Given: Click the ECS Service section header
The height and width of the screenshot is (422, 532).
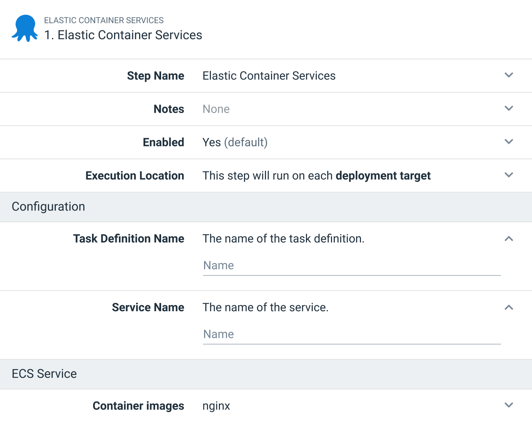Looking at the screenshot, I should [44, 374].
